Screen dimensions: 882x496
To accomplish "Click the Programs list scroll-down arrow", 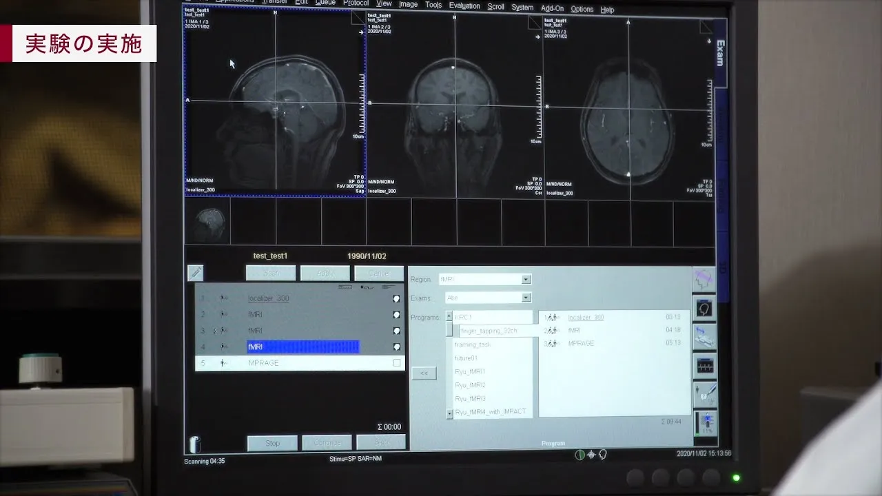I will click(x=450, y=414).
